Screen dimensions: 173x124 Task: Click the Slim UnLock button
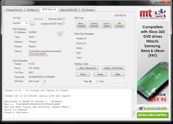click(119, 25)
